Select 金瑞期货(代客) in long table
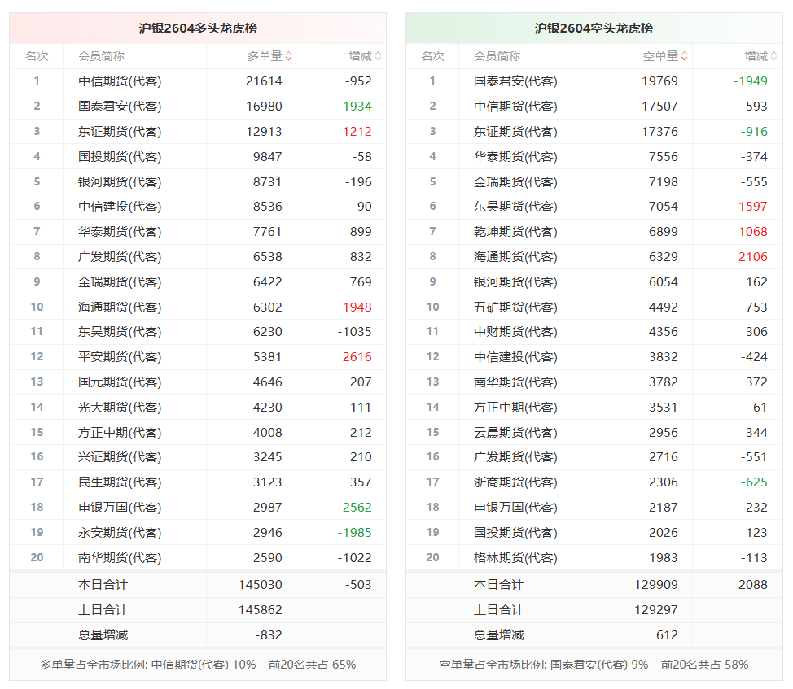Image resolution: width=793 pixels, height=689 pixels. 120,281
